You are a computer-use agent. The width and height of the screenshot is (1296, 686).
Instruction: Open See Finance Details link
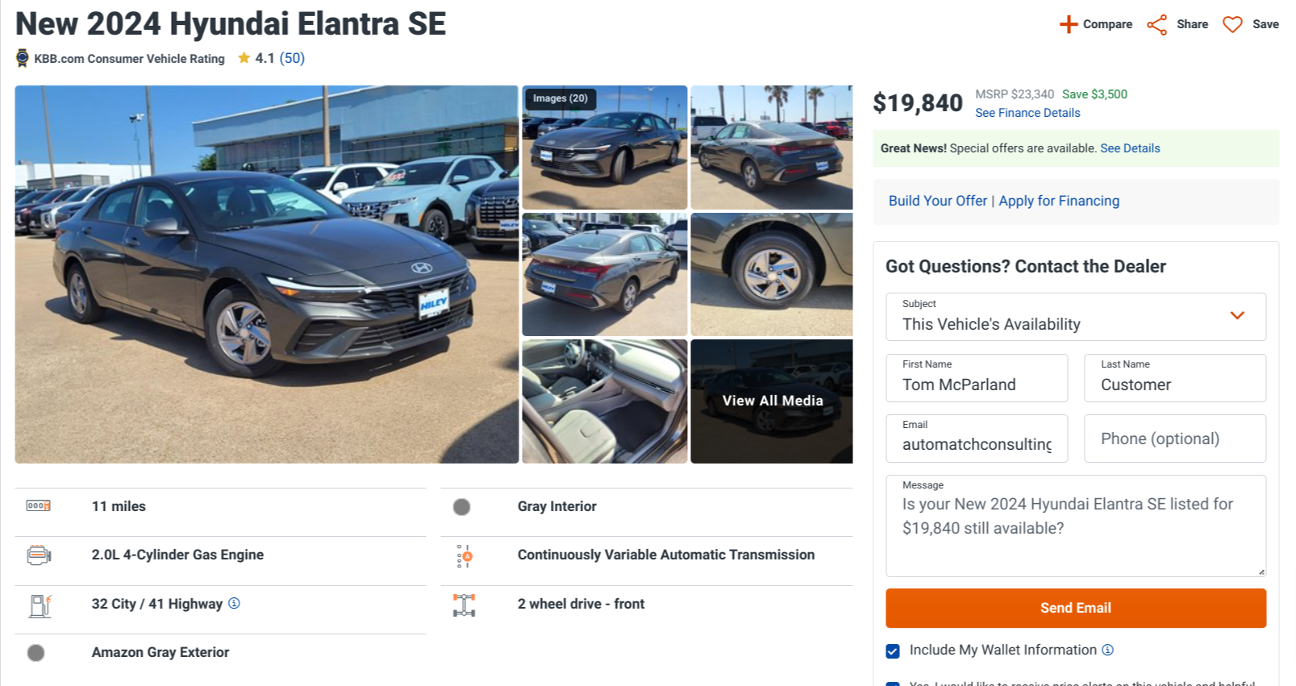[x=1027, y=113]
